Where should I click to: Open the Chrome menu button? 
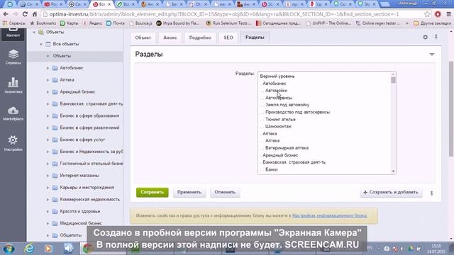[x=448, y=14]
